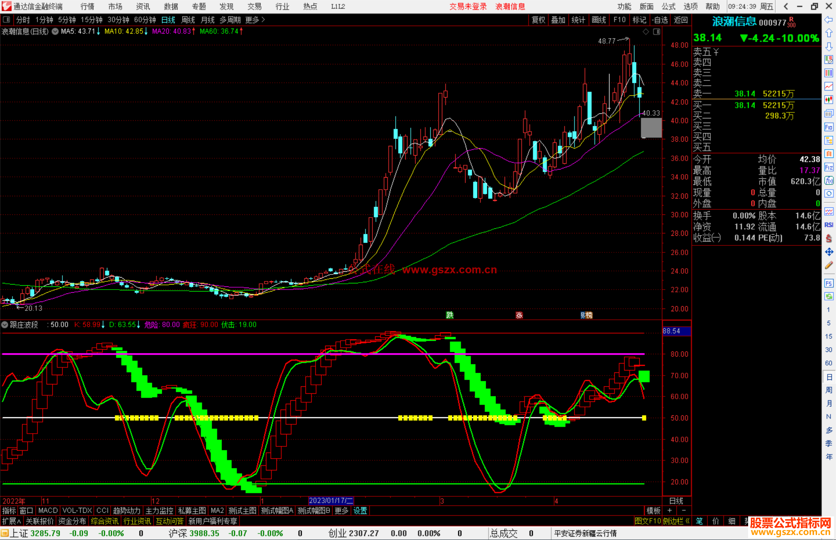Screen dimensions: 836x540
Task: Click the back arrow sidebar icon
Action: (x=829, y=20)
